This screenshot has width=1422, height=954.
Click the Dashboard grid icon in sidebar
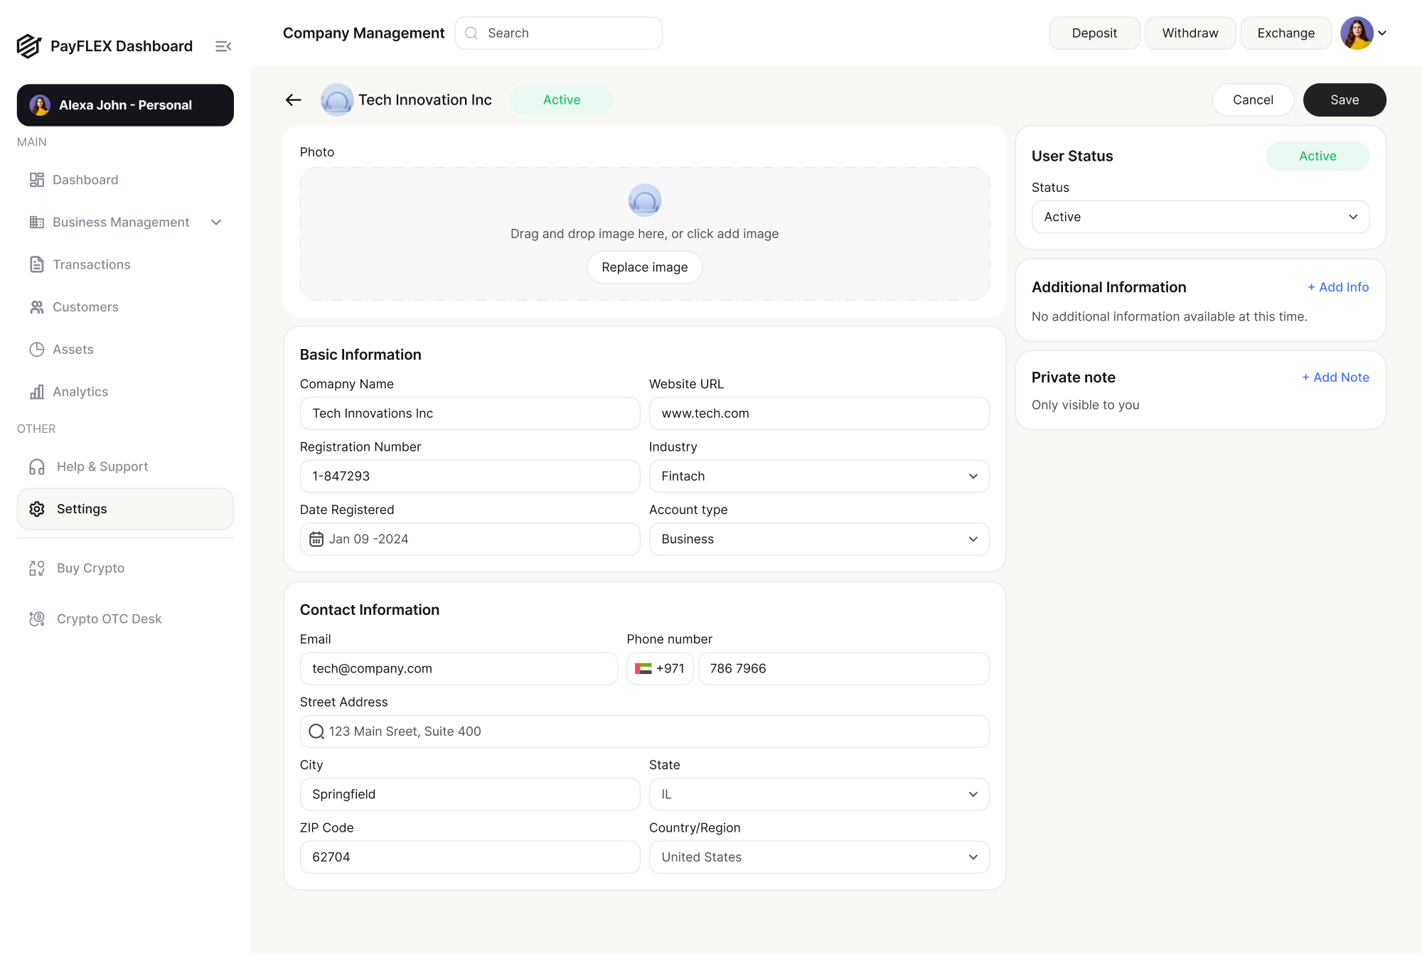pos(36,180)
